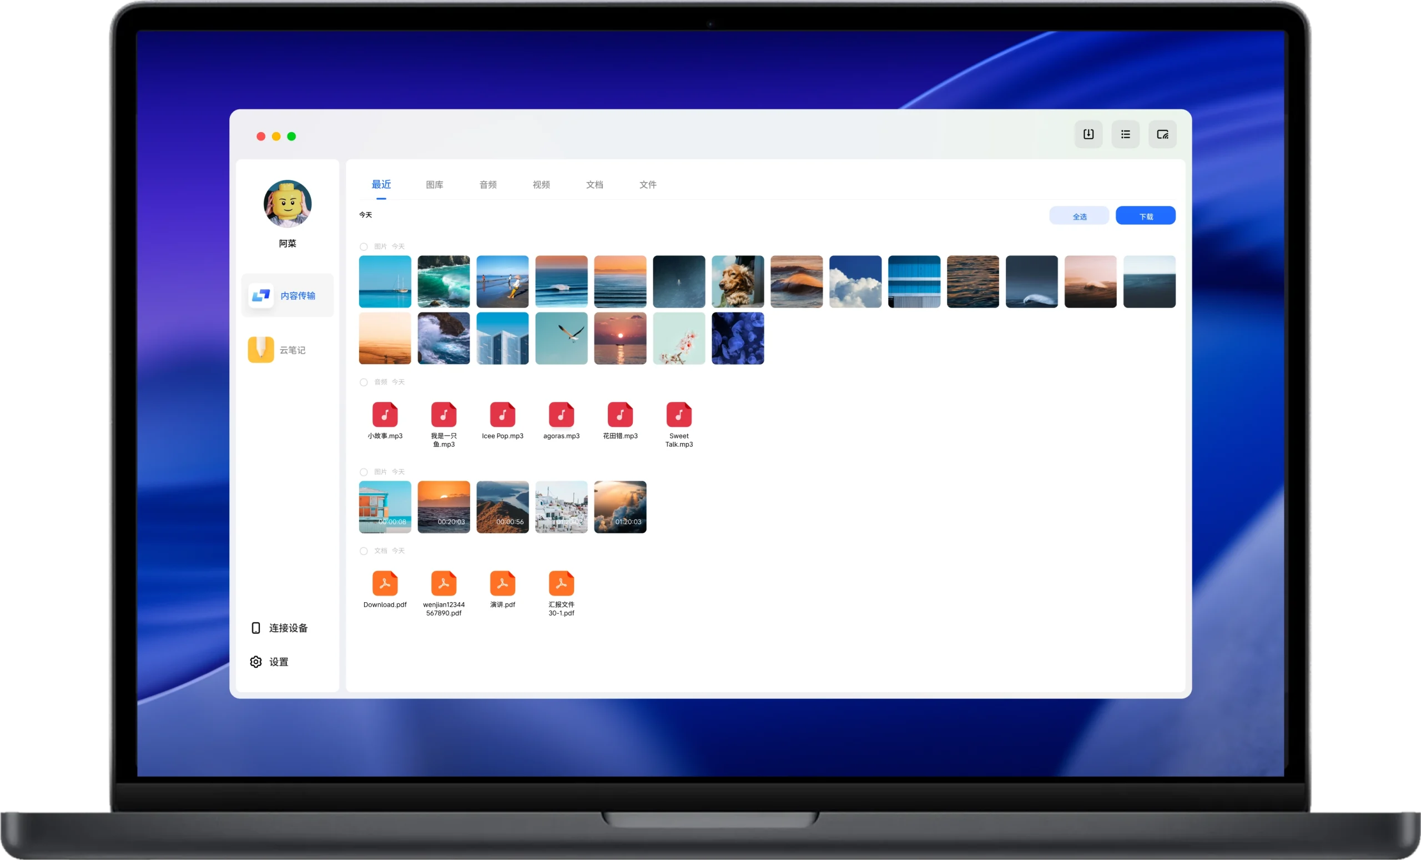The height and width of the screenshot is (867, 1421).
Task: Open the dog photo thumbnail
Action: click(738, 281)
